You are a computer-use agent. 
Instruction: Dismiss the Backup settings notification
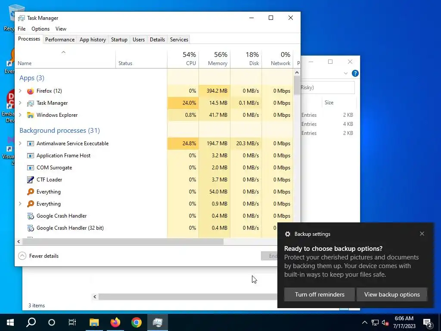point(422,234)
